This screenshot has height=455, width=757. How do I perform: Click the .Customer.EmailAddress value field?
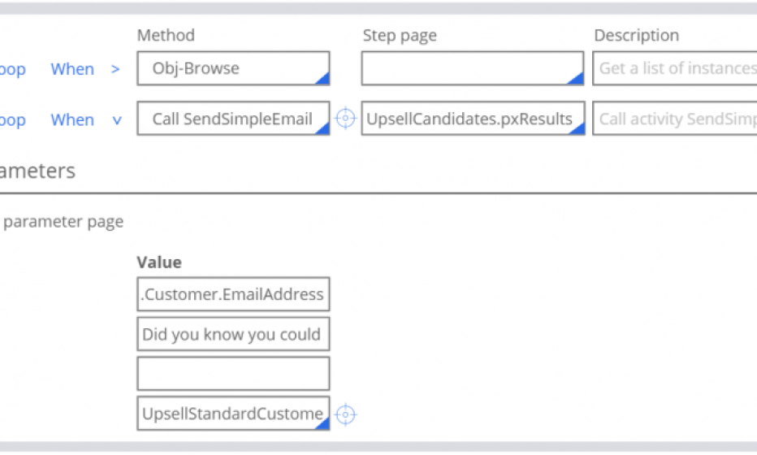click(x=233, y=294)
